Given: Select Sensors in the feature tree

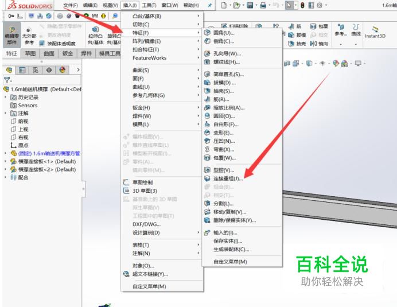Looking at the screenshot, I should click(24, 106).
